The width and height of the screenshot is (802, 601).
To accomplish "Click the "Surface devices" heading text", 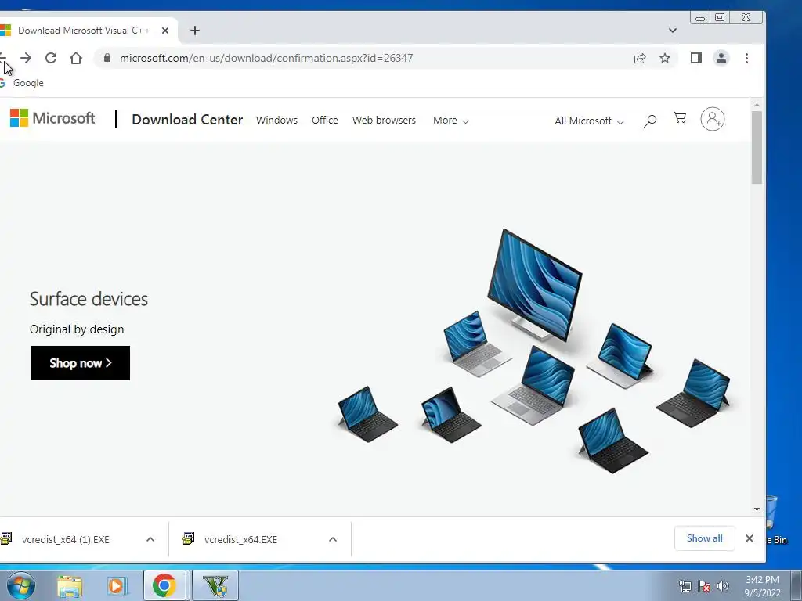I will click(89, 299).
